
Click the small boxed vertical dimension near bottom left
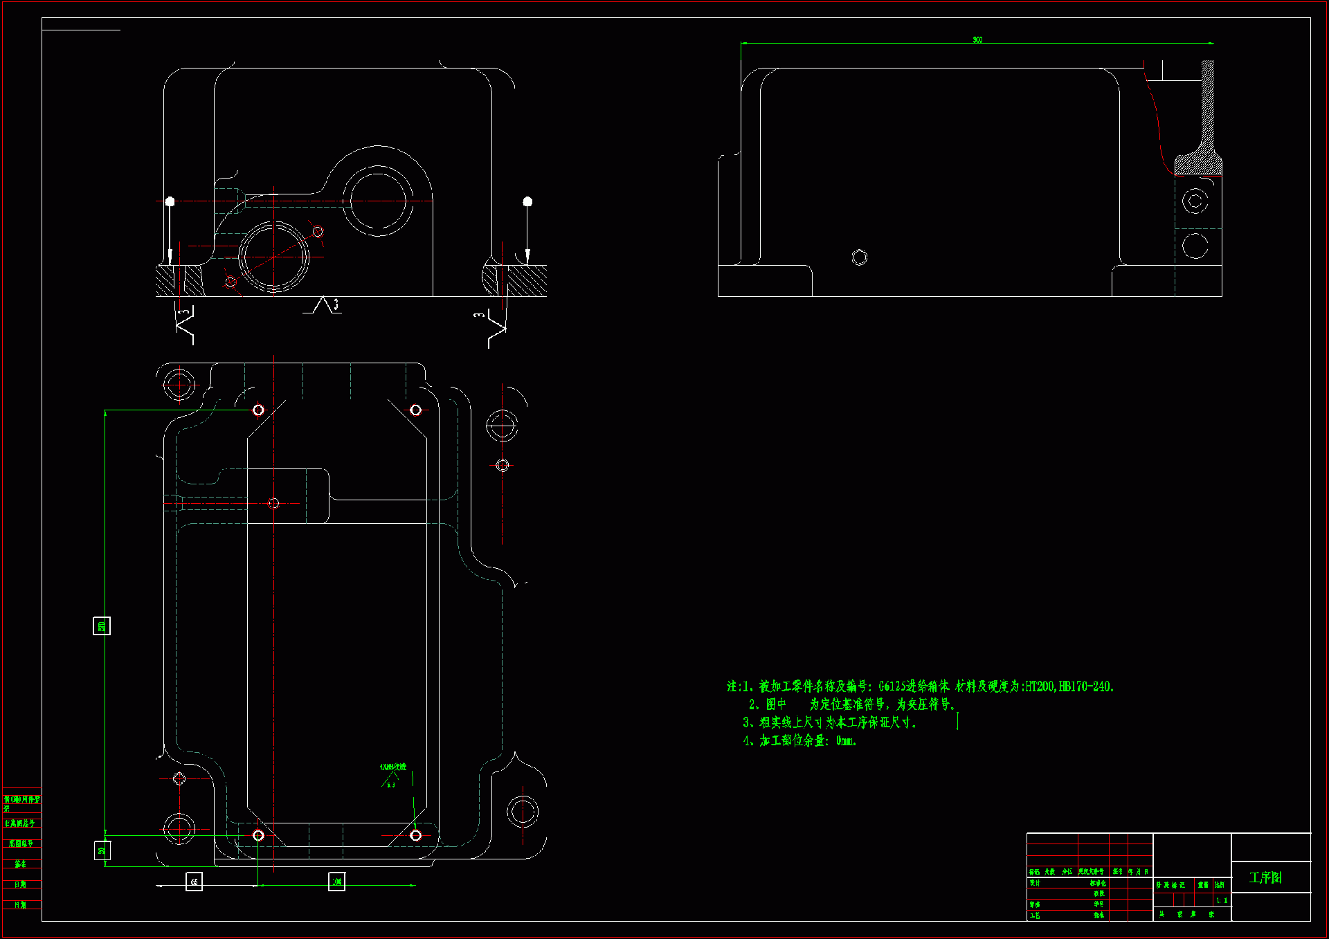pos(102,850)
